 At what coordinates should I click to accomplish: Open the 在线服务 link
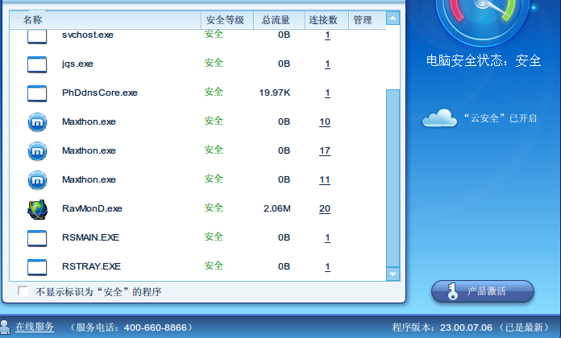(35, 327)
